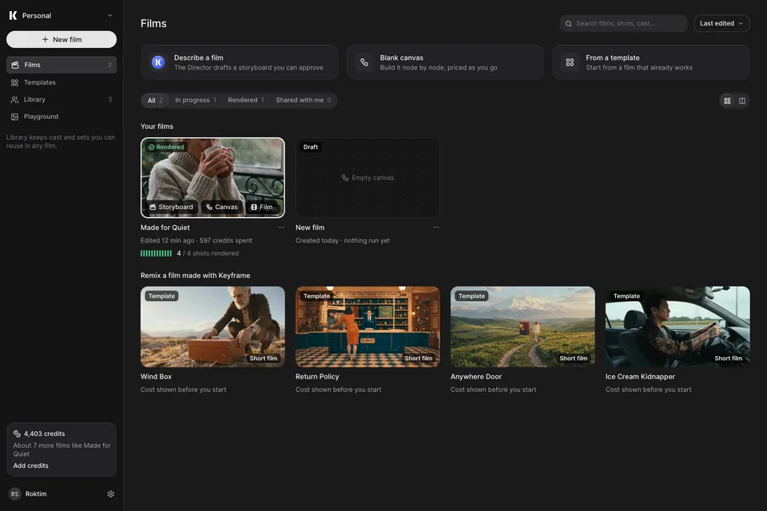The width and height of the screenshot is (767, 511).
Task: Start with Describe a film card
Action: (239, 62)
